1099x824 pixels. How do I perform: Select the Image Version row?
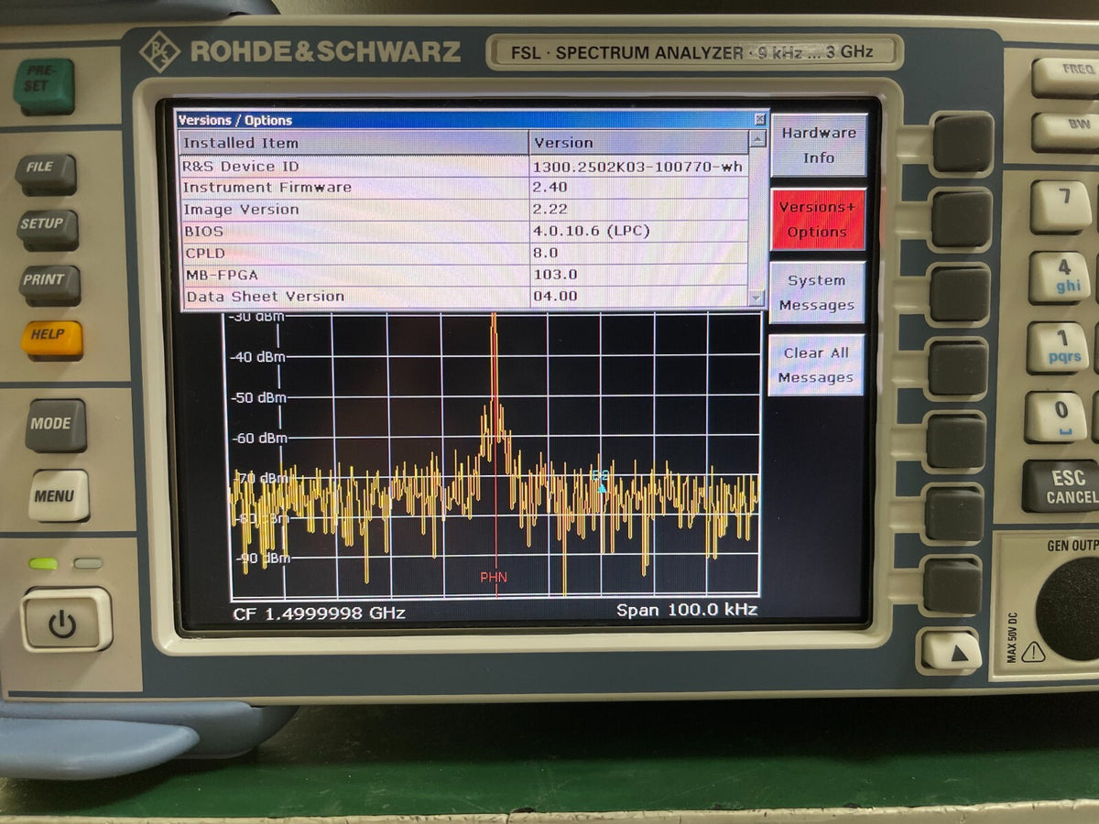[464, 209]
